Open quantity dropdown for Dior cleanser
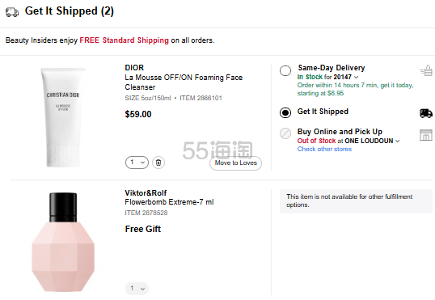 click(x=137, y=163)
